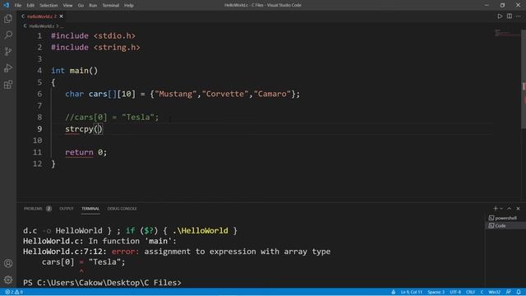Click line number 6 in the gutter
The width and height of the screenshot is (526, 296).
(39, 94)
